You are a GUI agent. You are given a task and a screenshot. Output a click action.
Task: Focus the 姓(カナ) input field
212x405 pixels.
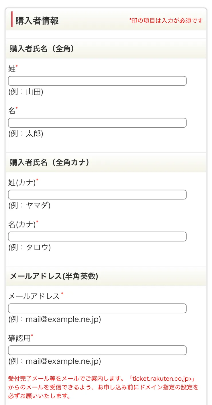(x=97, y=194)
